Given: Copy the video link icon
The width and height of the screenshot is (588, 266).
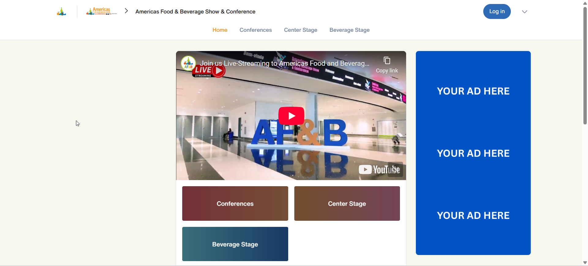Looking at the screenshot, I should point(387,61).
